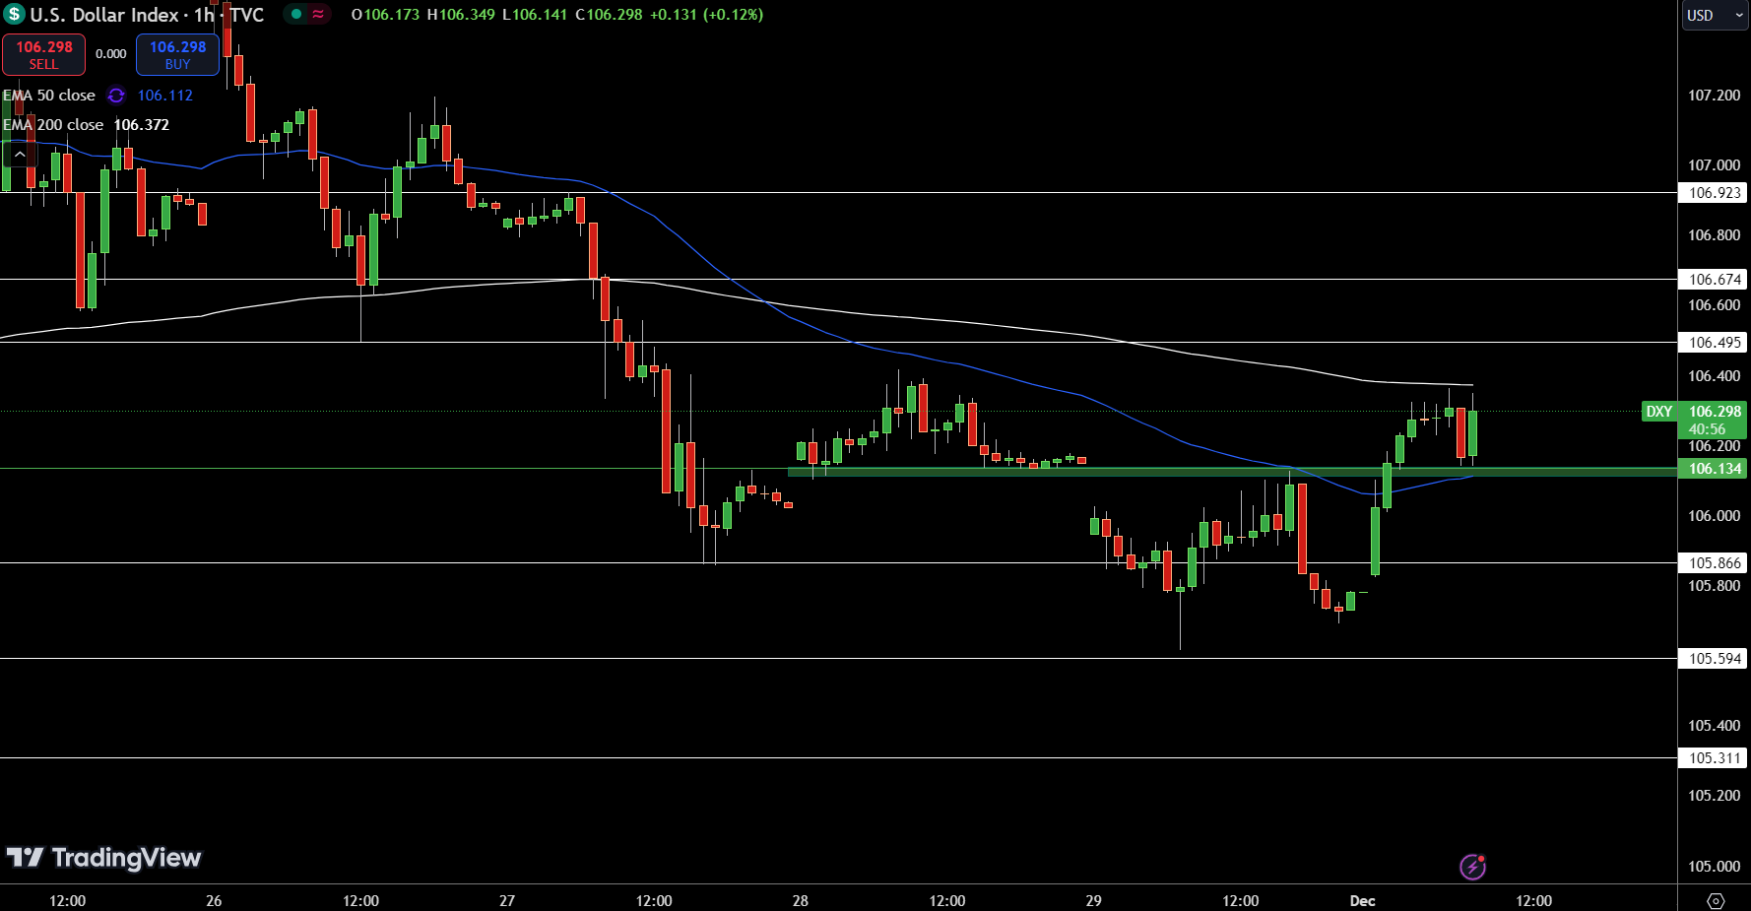The height and width of the screenshot is (911, 1751).
Task: Click the EMA 50 refresh-arrows icon
Action: [116, 96]
